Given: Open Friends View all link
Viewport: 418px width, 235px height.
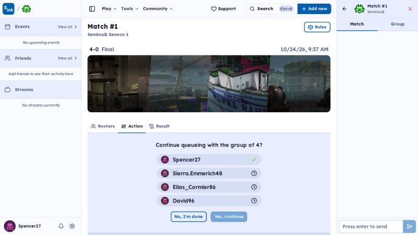Looking at the screenshot, I should pos(67,58).
